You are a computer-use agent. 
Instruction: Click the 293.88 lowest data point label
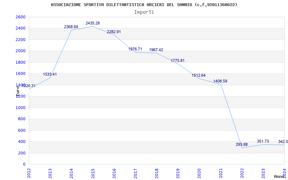(x=242, y=145)
